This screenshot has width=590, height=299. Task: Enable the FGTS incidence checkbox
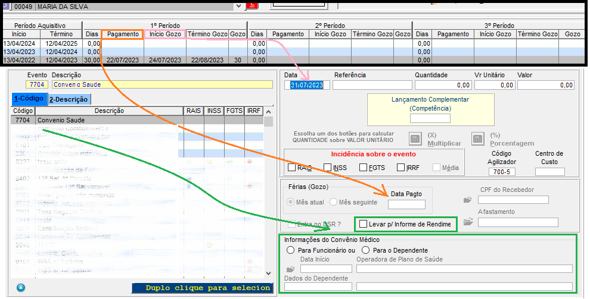click(x=363, y=167)
